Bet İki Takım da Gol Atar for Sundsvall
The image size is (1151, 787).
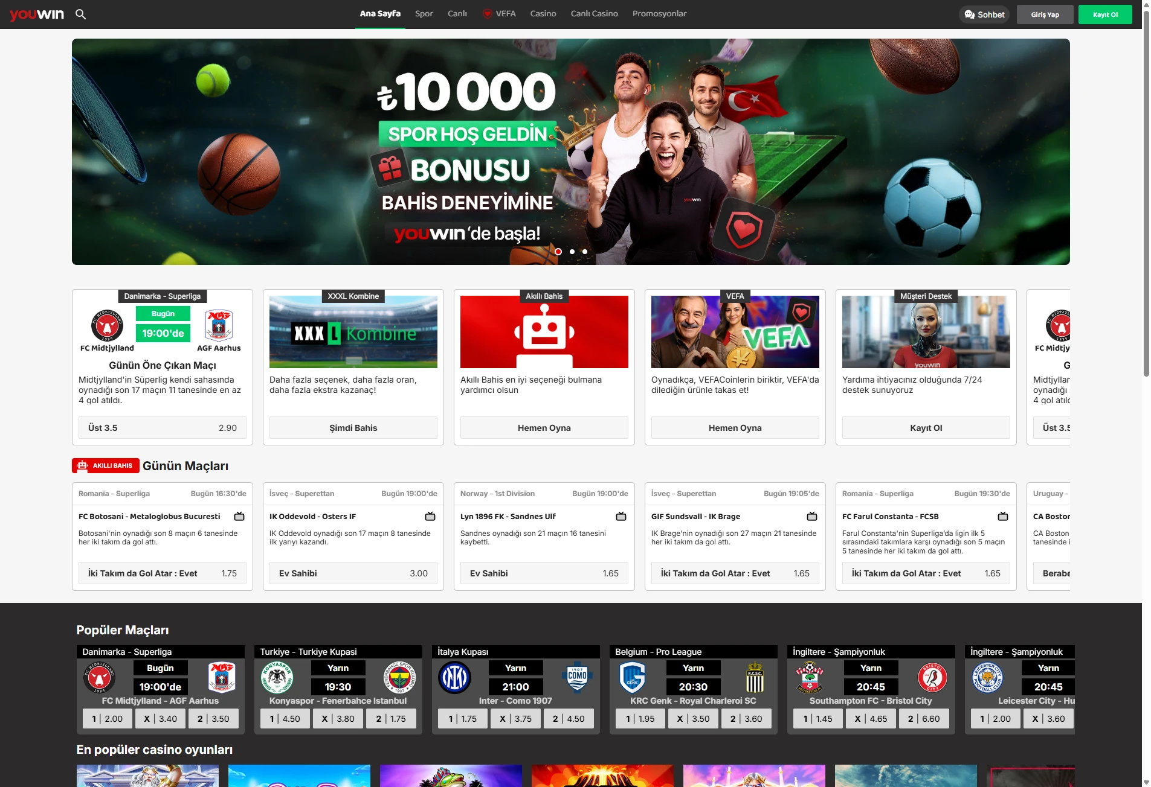click(735, 573)
